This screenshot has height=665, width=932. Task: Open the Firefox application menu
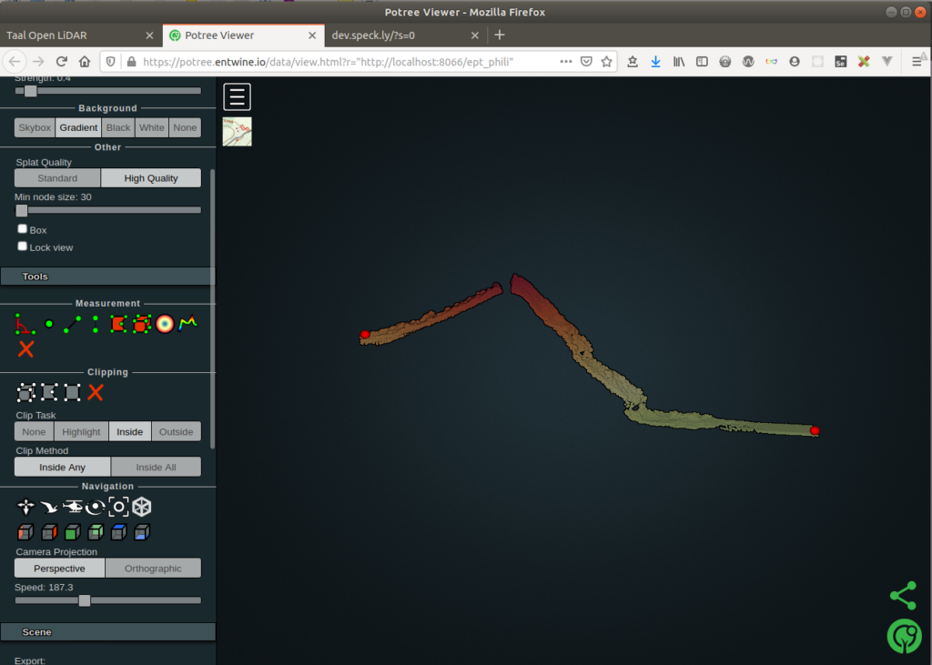917,62
